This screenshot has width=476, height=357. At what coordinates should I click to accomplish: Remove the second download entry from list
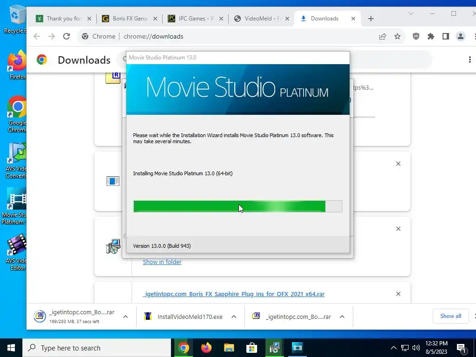tap(398, 164)
